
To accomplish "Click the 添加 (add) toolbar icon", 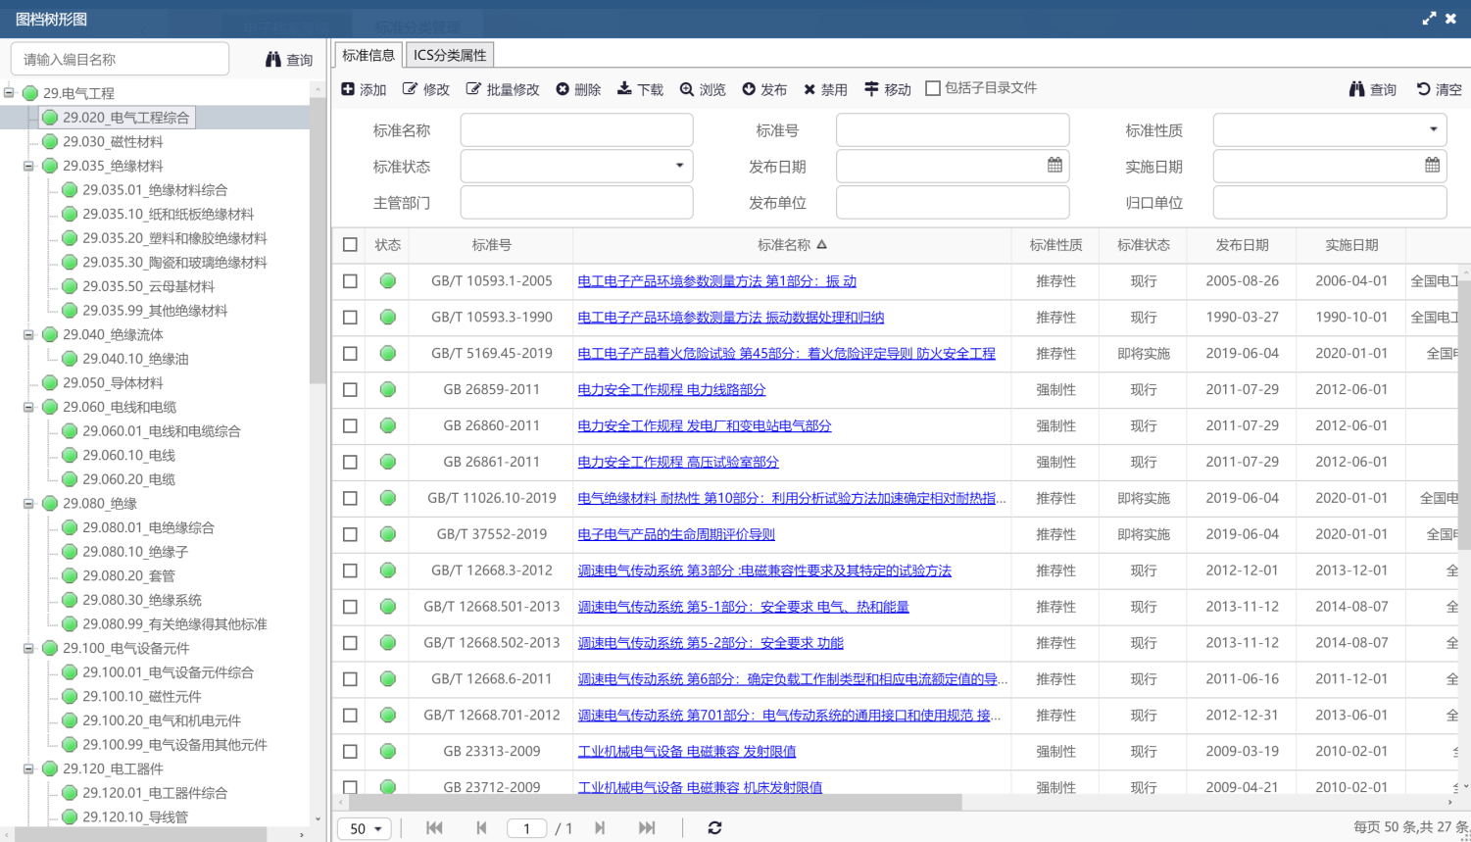I will (348, 89).
